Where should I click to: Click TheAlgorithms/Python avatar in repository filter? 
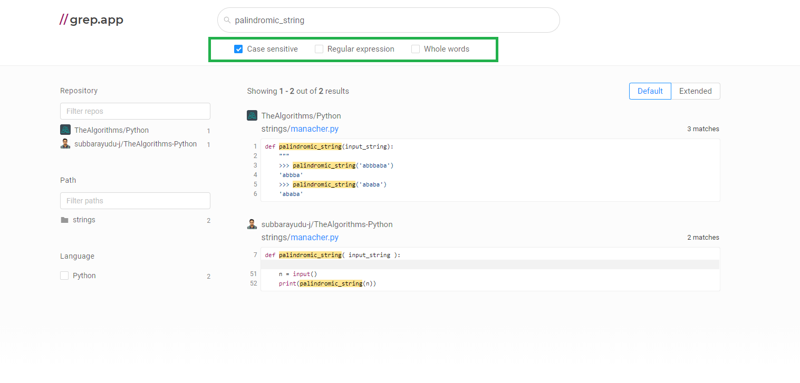click(65, 130)
